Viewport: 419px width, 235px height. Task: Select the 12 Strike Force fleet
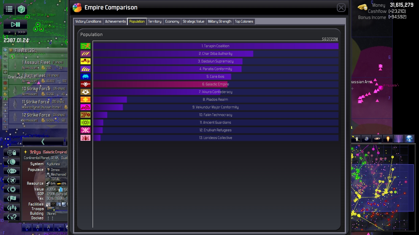38,117
